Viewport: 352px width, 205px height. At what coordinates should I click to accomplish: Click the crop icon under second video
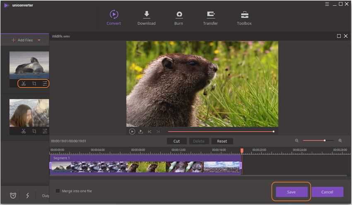coord(34,131)
